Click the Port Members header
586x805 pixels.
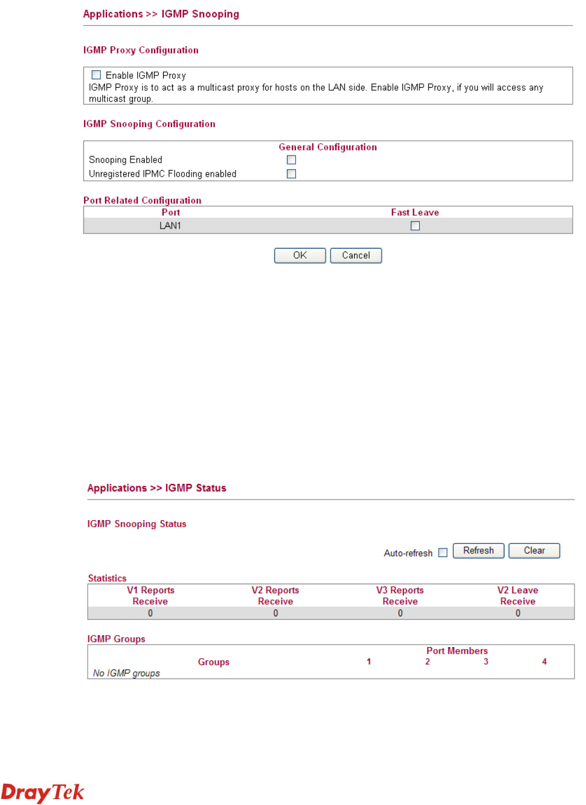(457, 651)
